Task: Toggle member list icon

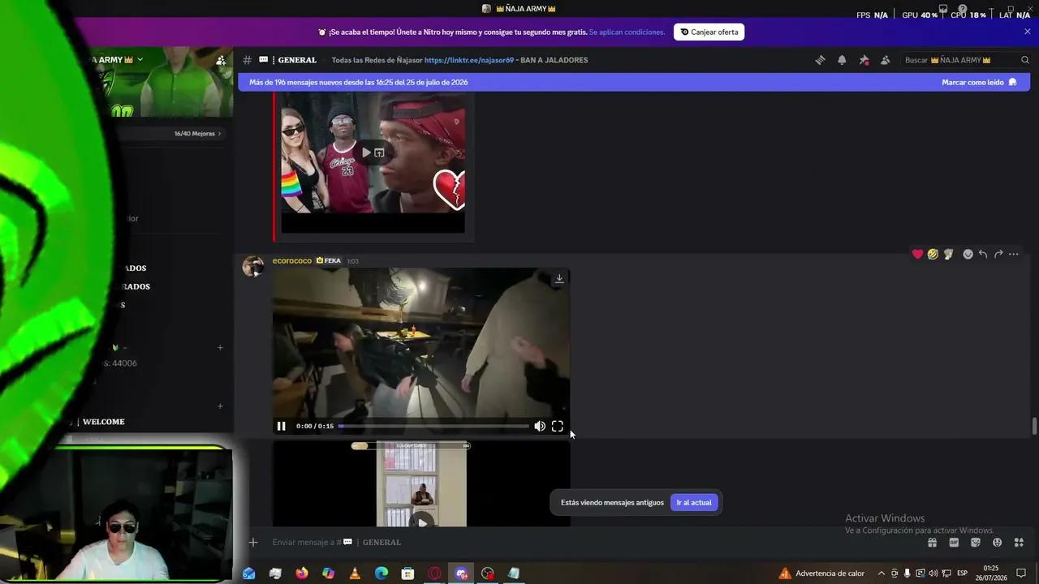Action: (x=885, y=60)
